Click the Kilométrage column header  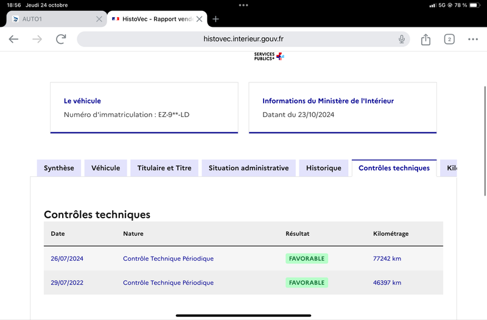tap(391, 233)
